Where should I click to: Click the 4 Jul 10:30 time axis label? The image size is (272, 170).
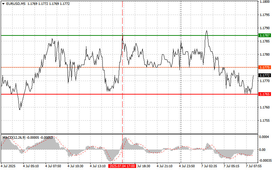[76, 167]
